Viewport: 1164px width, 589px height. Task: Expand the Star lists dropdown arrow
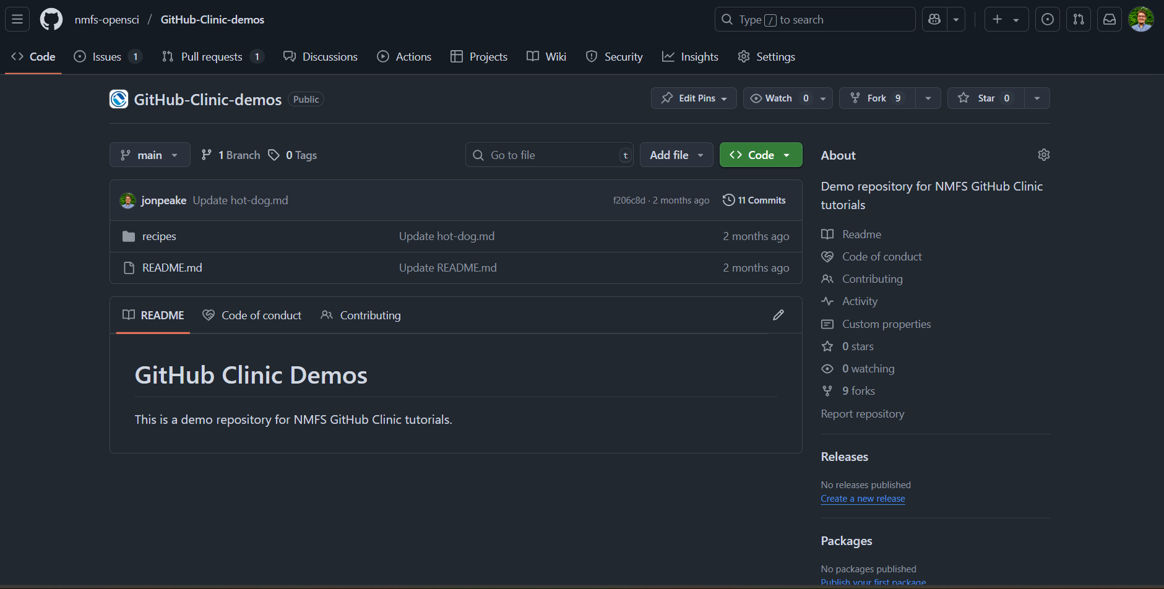[1037, 98]
